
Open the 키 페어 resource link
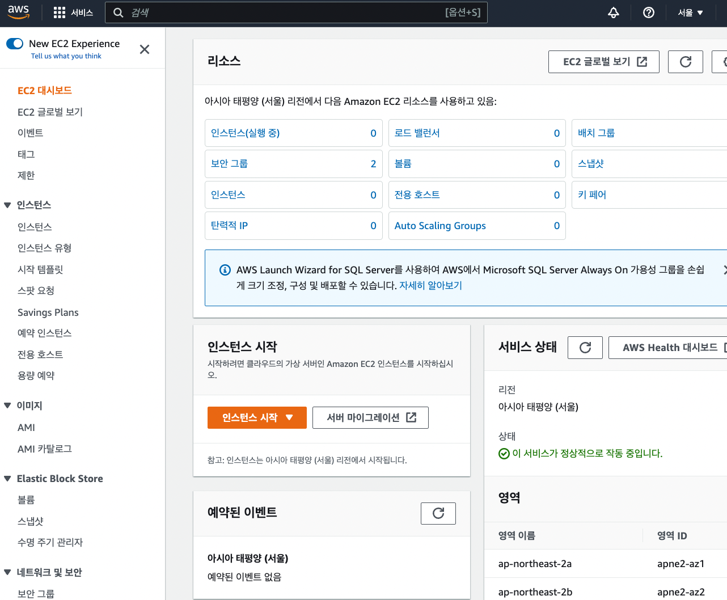click(592, 195)
